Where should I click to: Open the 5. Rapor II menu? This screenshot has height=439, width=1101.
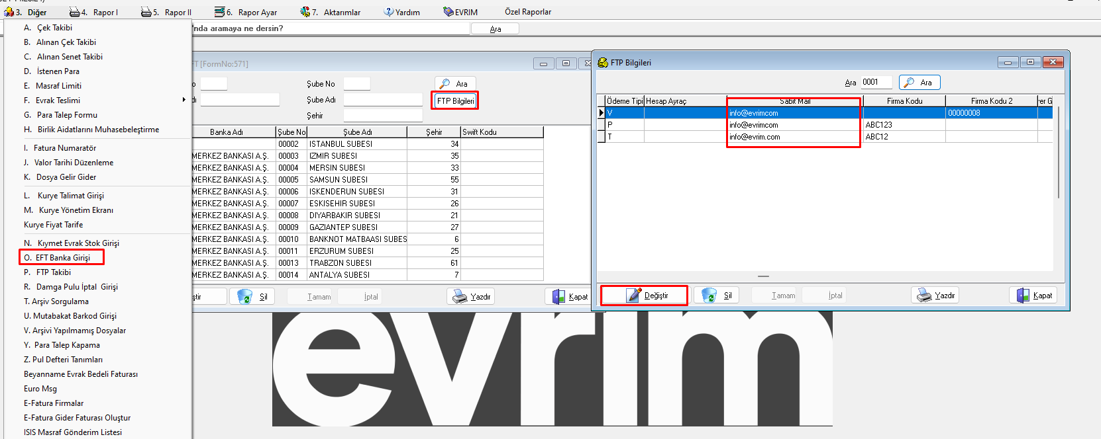[166, 12]
